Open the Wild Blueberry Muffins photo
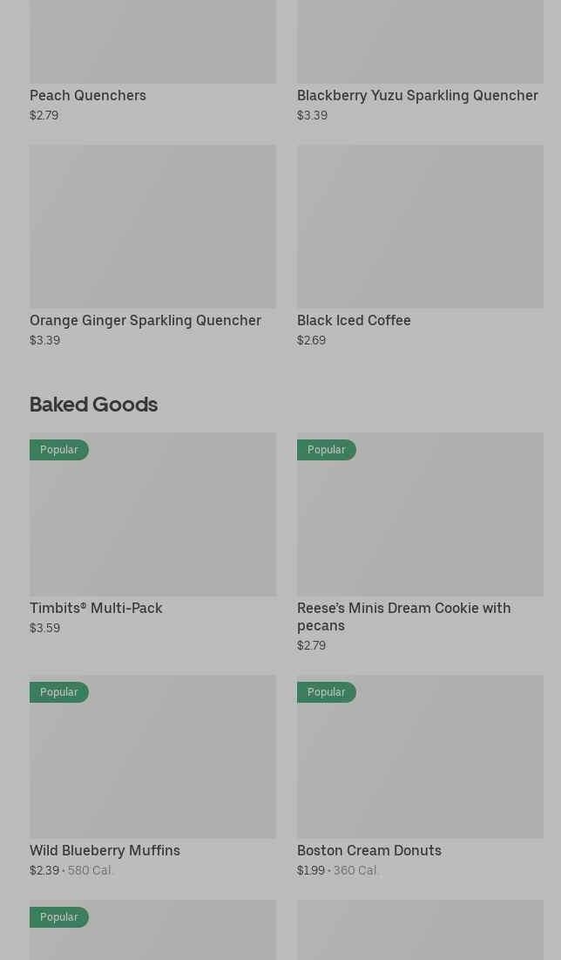Image resolution: width=561 pixels, height=960 pixels. pos(152,766)
